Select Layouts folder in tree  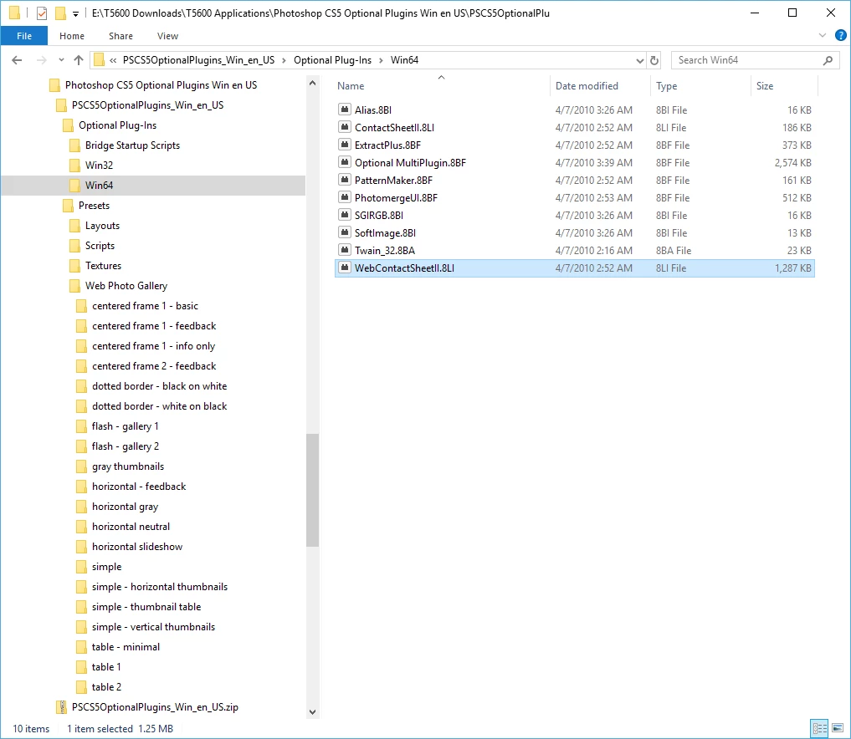(x=102, y=226)
